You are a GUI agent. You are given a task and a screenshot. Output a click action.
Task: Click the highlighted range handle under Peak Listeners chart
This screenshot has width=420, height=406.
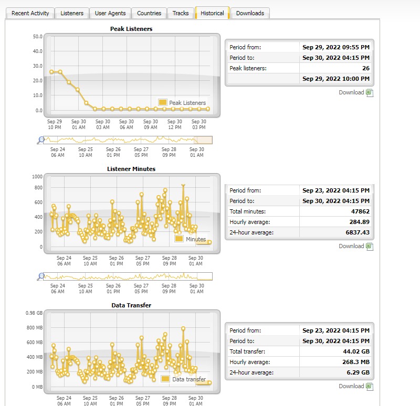[x=204, y=140]
